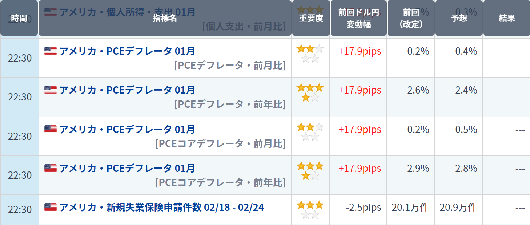This screenshot has width=530, height=225.
Task: Click the -2.5pips value for 新規失業保険申請件数
Action: tap(364, 208)
